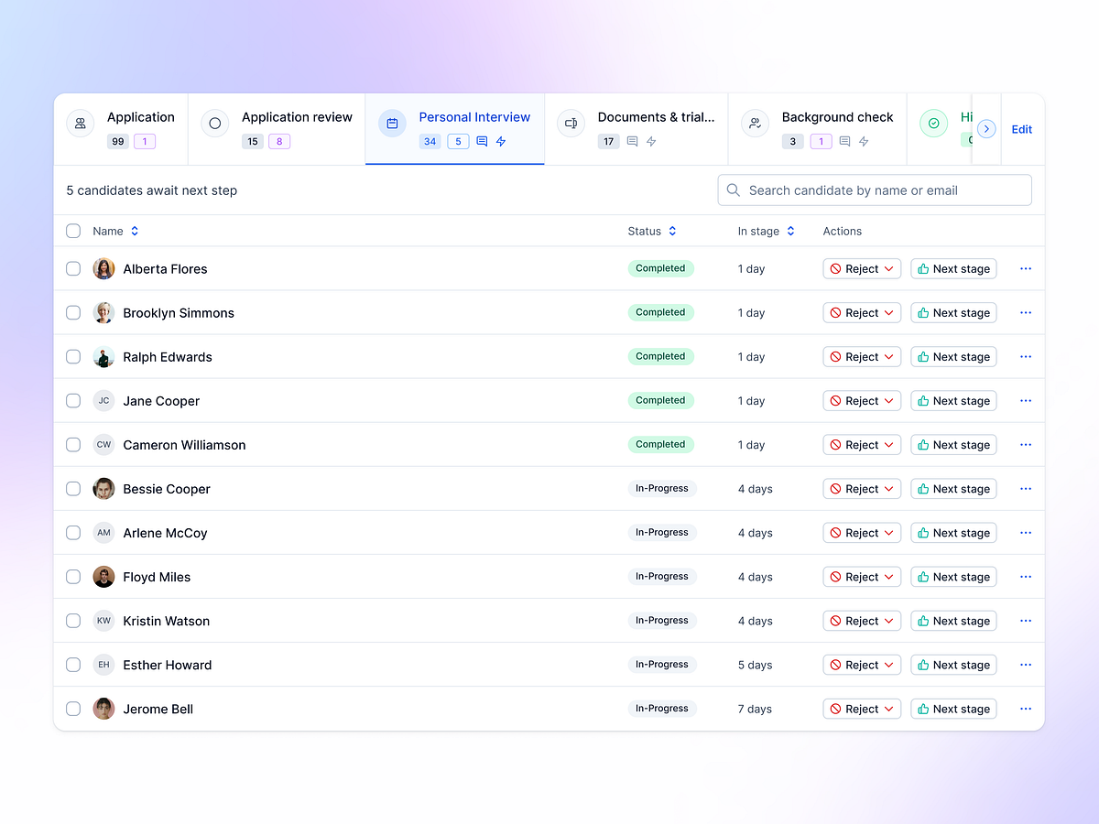Select the calendar icon on Personal Interview stage
The width and height of the screenshot is (1099, 824).
coord(392,122)
